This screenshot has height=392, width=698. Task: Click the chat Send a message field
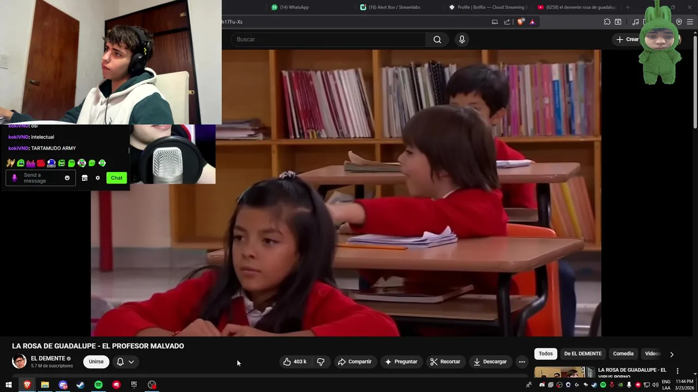click(41, 178)
